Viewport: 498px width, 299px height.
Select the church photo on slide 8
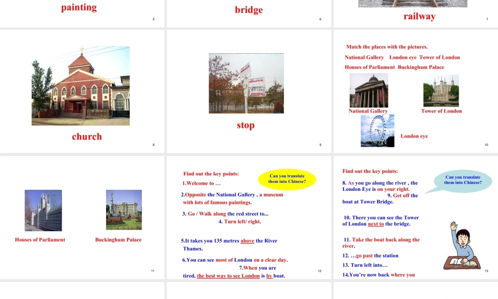click(x=81, y=86)
